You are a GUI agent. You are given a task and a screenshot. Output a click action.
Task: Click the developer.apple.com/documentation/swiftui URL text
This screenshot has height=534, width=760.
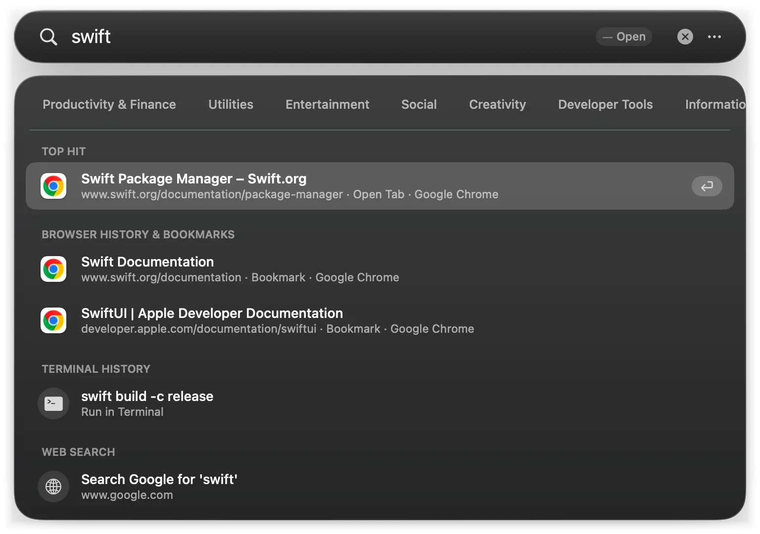point(198,329)
